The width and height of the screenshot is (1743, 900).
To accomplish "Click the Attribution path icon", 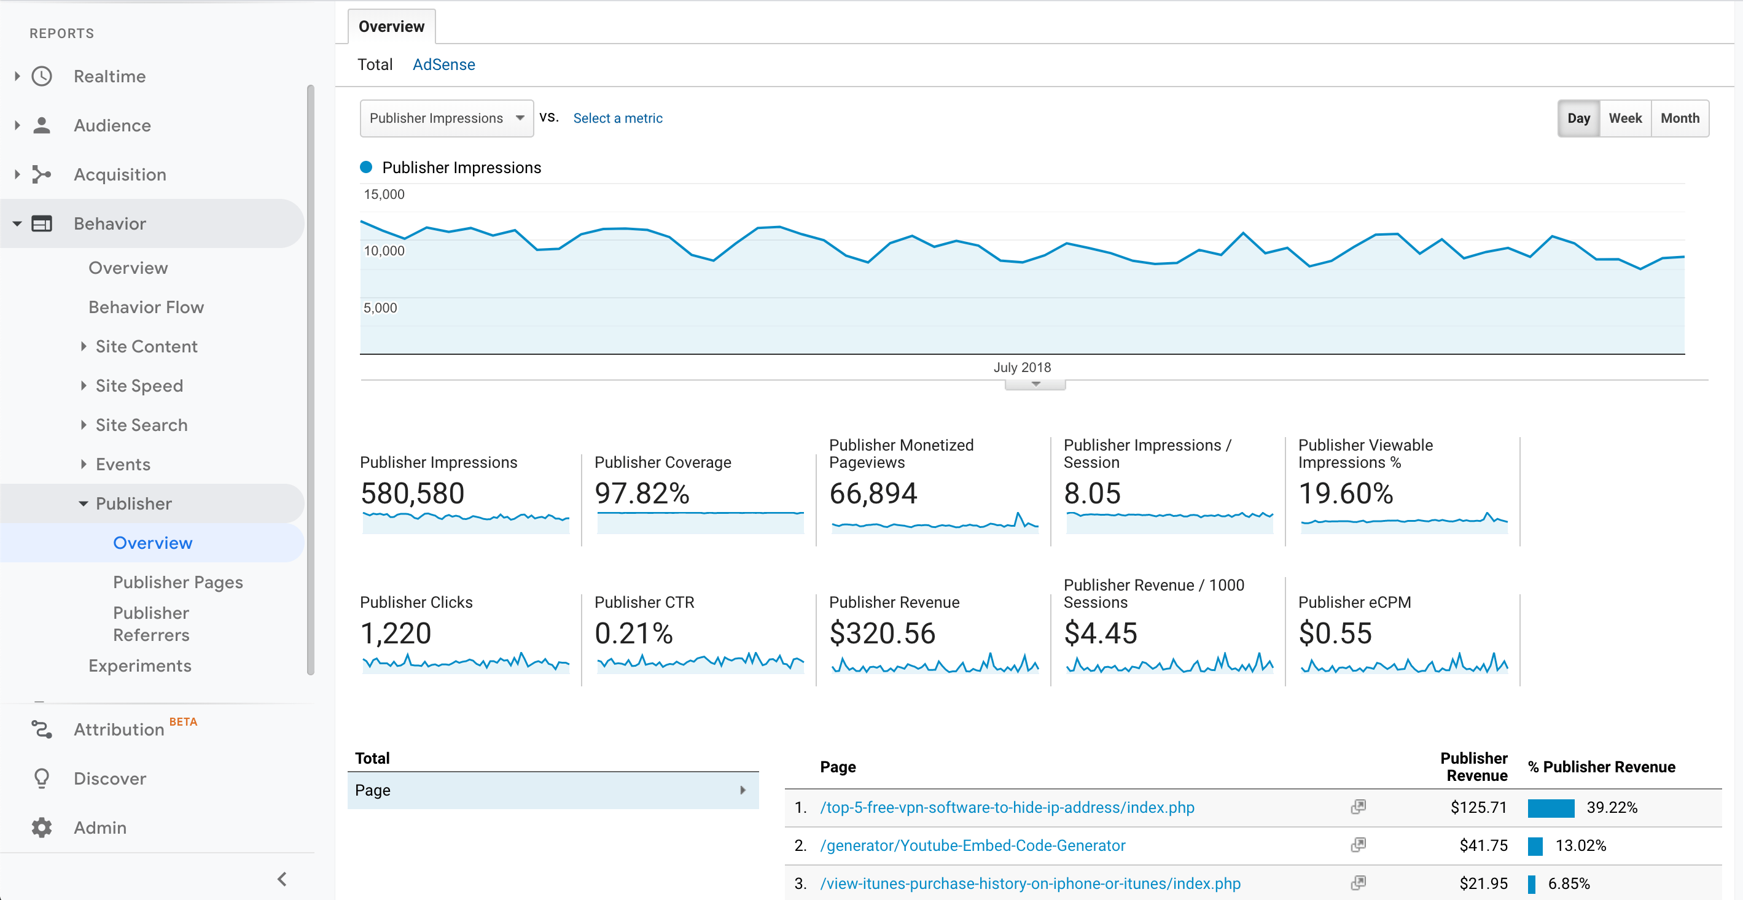I will (x=42, y=729).
